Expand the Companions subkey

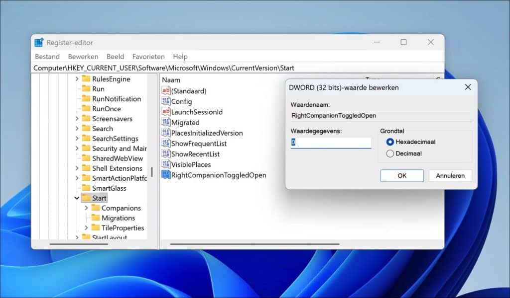[x=86, y=208]
